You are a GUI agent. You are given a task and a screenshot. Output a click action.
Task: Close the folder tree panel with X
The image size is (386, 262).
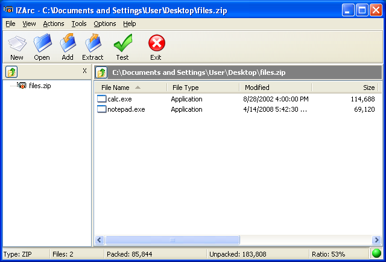coord(84,71)
